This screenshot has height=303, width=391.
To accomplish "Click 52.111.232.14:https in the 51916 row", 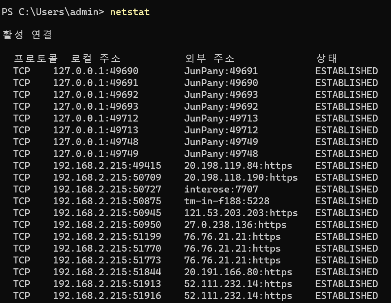I will pyautogui.click(x=238, y=296).
